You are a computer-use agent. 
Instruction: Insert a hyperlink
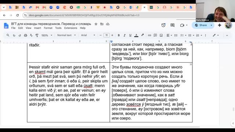point(149,35)
